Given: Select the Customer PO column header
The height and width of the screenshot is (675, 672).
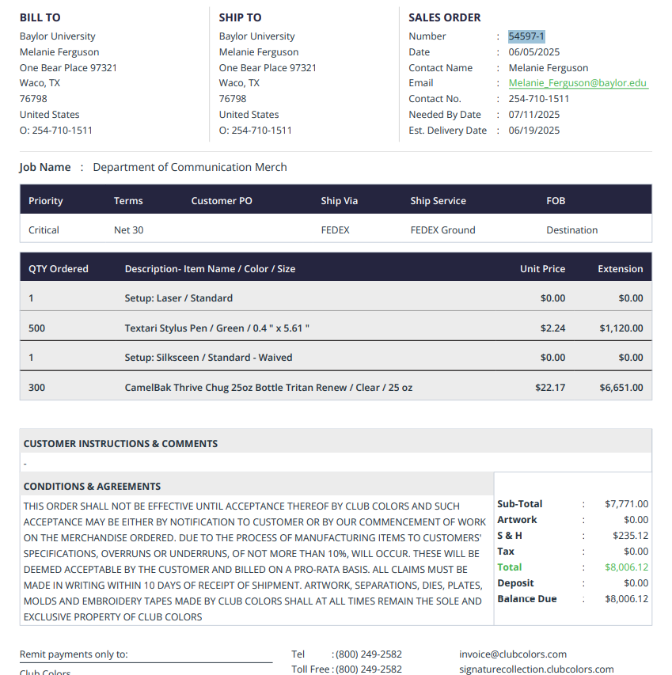Looking at the screenshot, I should [x=222, y=201].
